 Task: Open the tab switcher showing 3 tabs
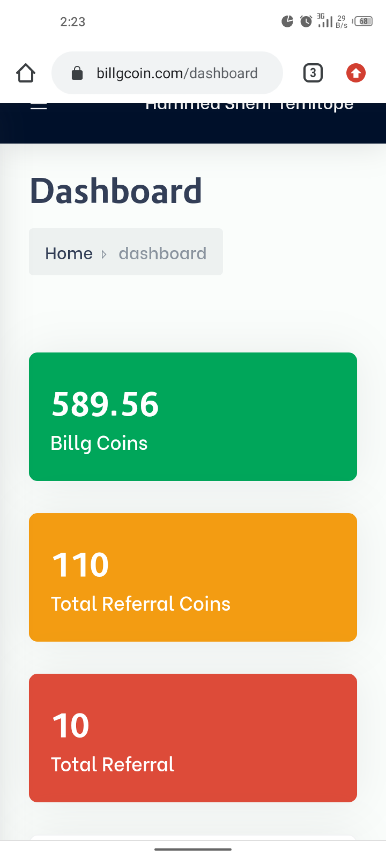pyautogui.click(x=313, y=73)
